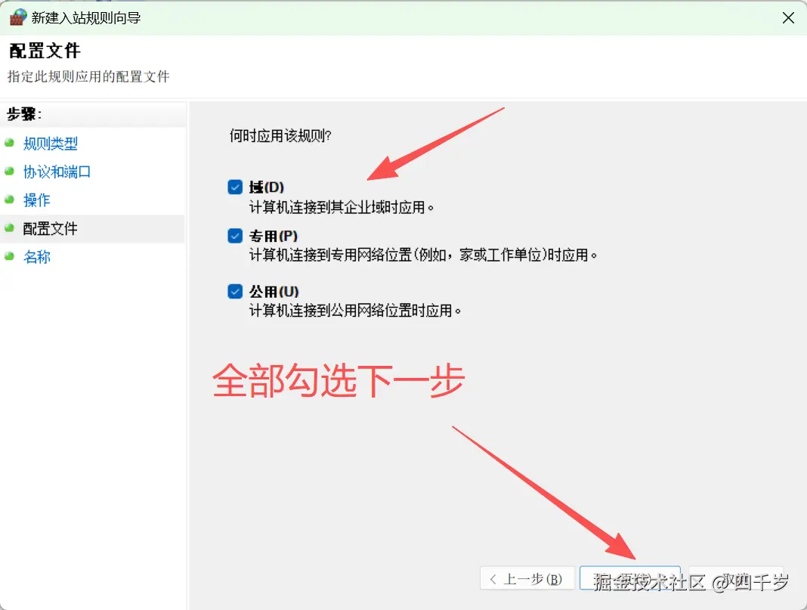Open the 协议和端口 step link
The width and height of the screenshot is (807, 610).
[x=57, y=172]
